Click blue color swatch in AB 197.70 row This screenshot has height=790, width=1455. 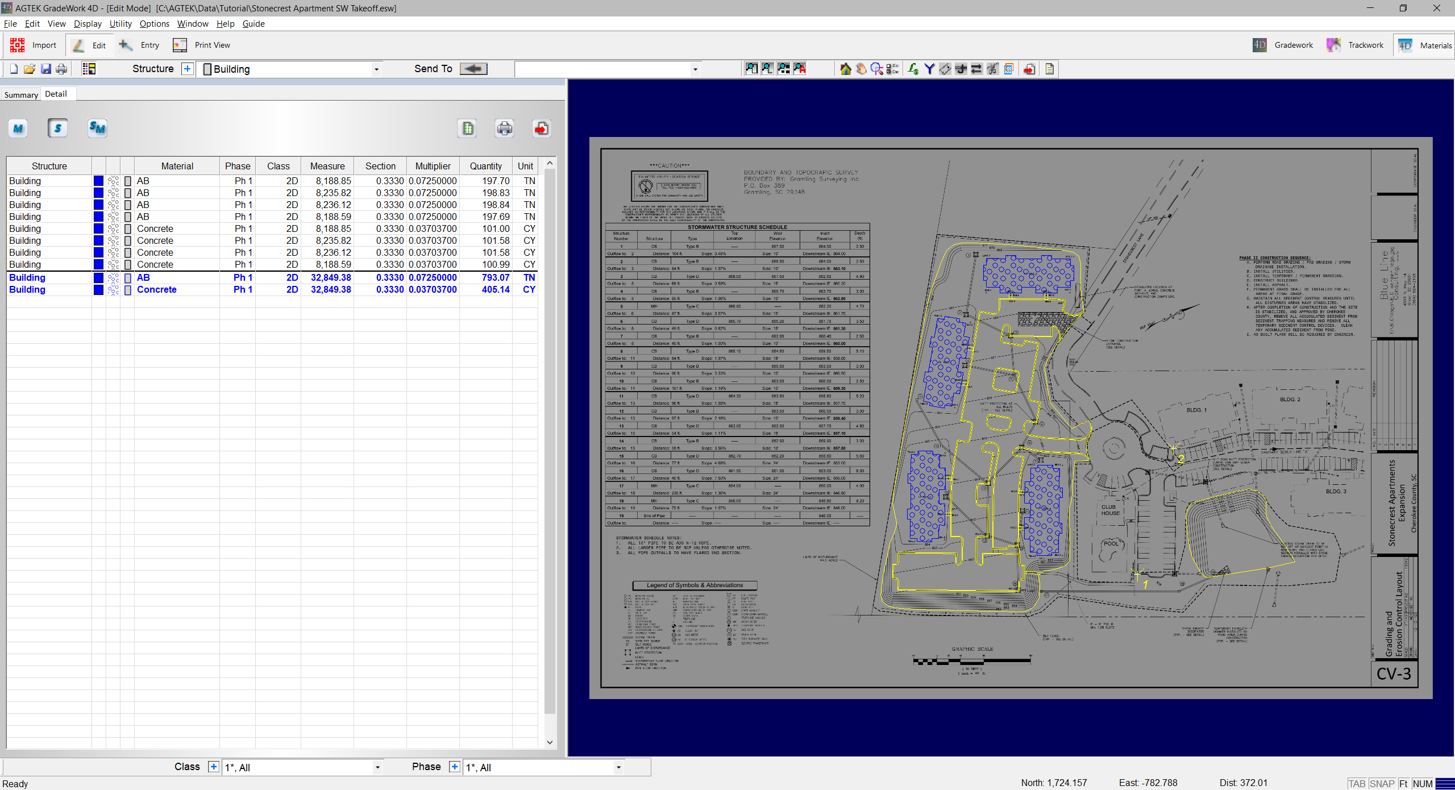click(x=98, y=181)
